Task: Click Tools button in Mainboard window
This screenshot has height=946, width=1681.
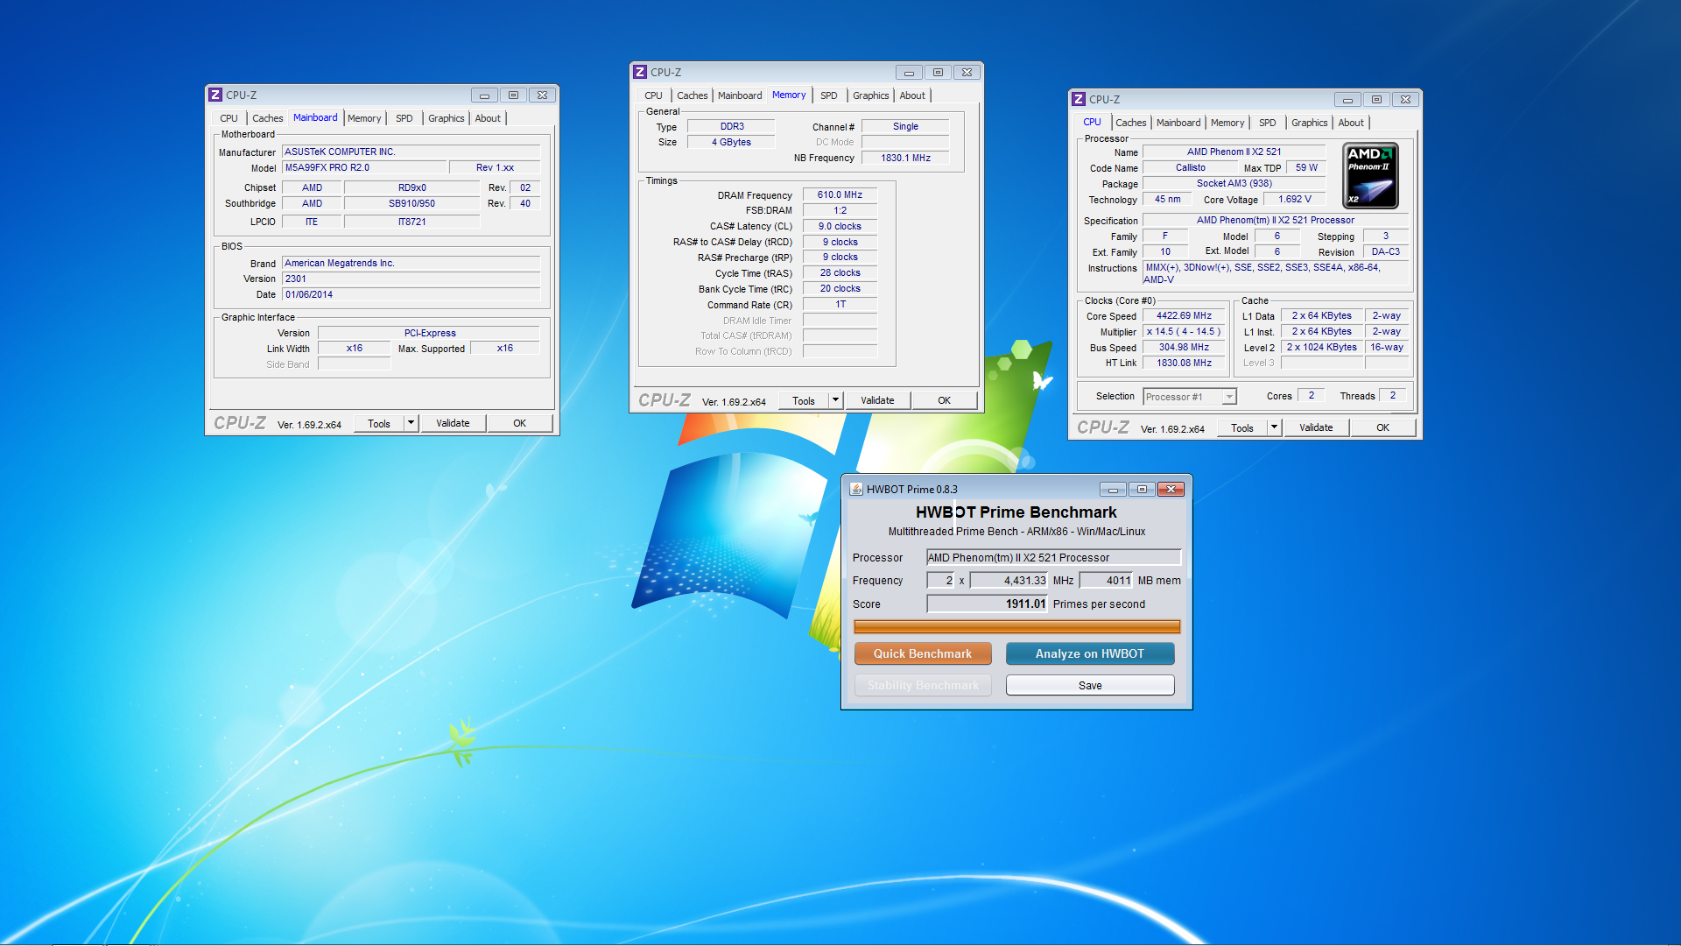Action: 379,423
